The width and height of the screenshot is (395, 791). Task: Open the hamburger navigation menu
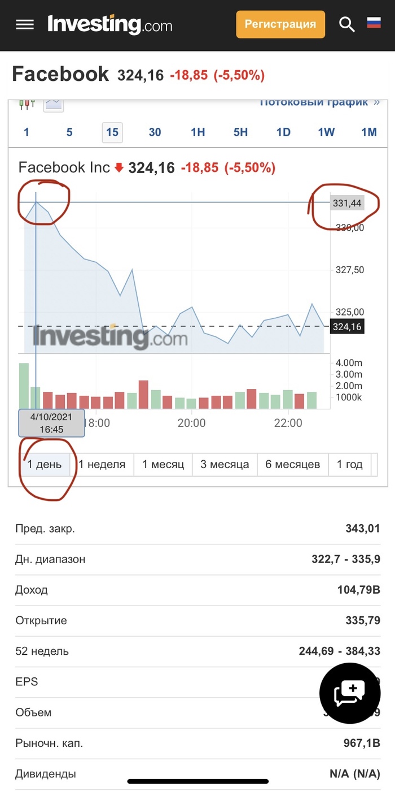pyautogui.click(x=25, y=24)
